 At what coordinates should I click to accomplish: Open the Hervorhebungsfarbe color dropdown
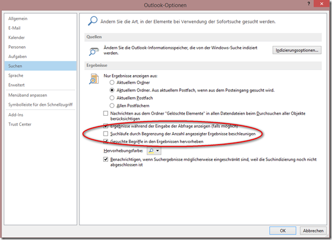pos(154,151)
